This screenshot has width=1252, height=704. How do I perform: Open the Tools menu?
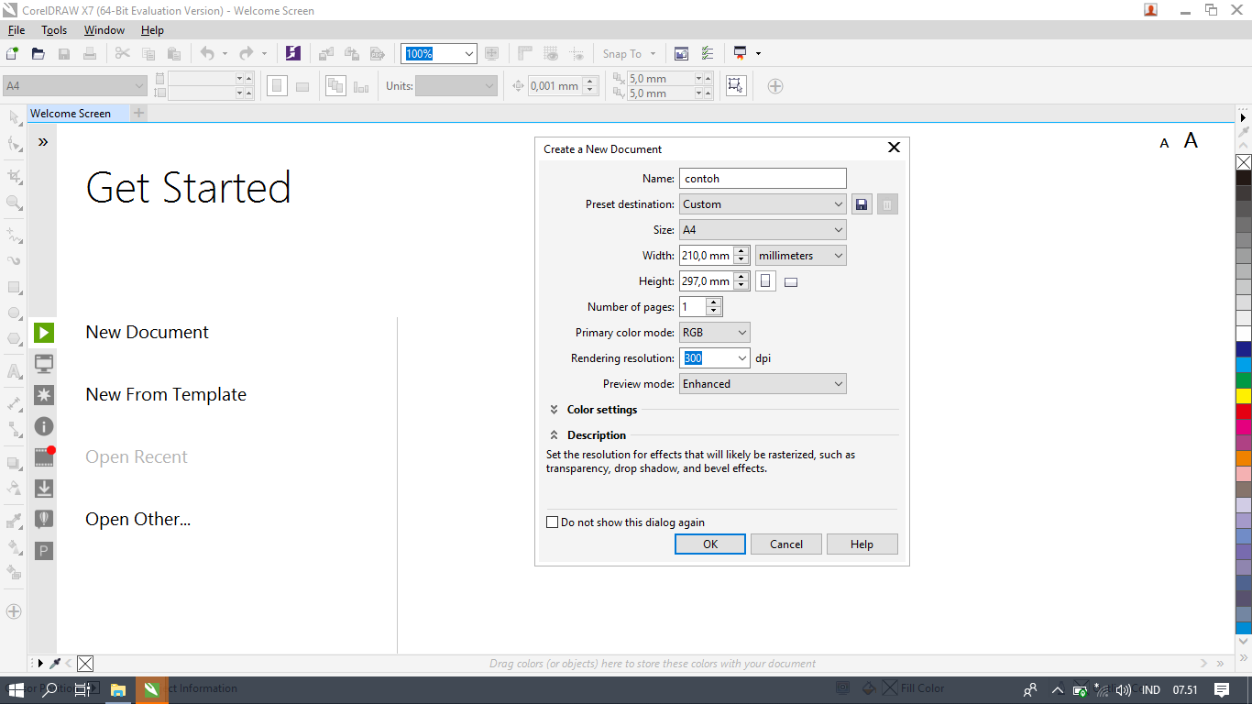(x=54, y=30)
